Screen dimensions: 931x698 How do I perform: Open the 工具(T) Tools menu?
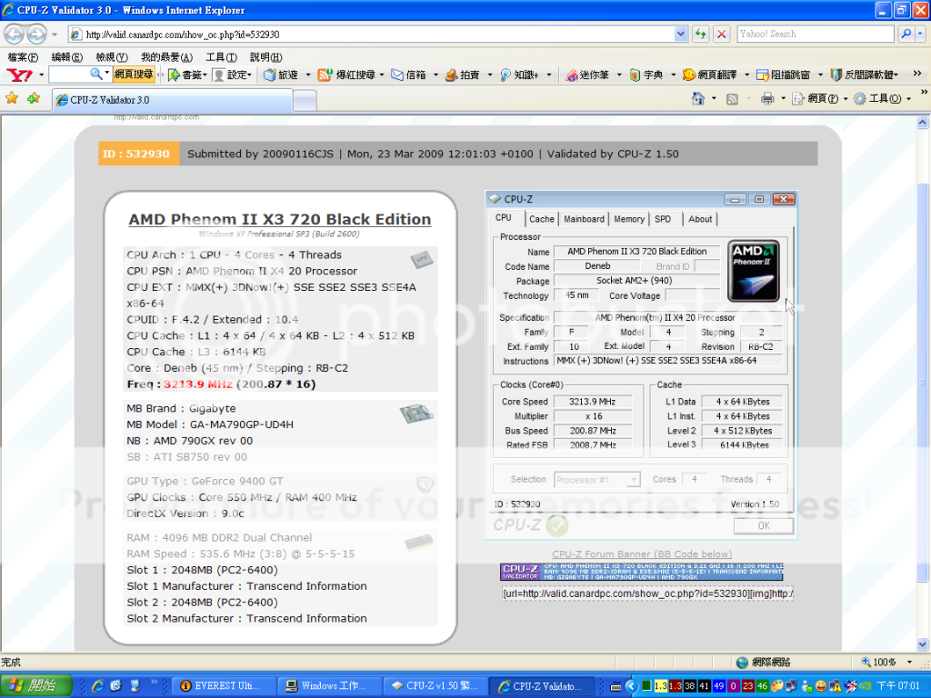click(x=222, y=57)
